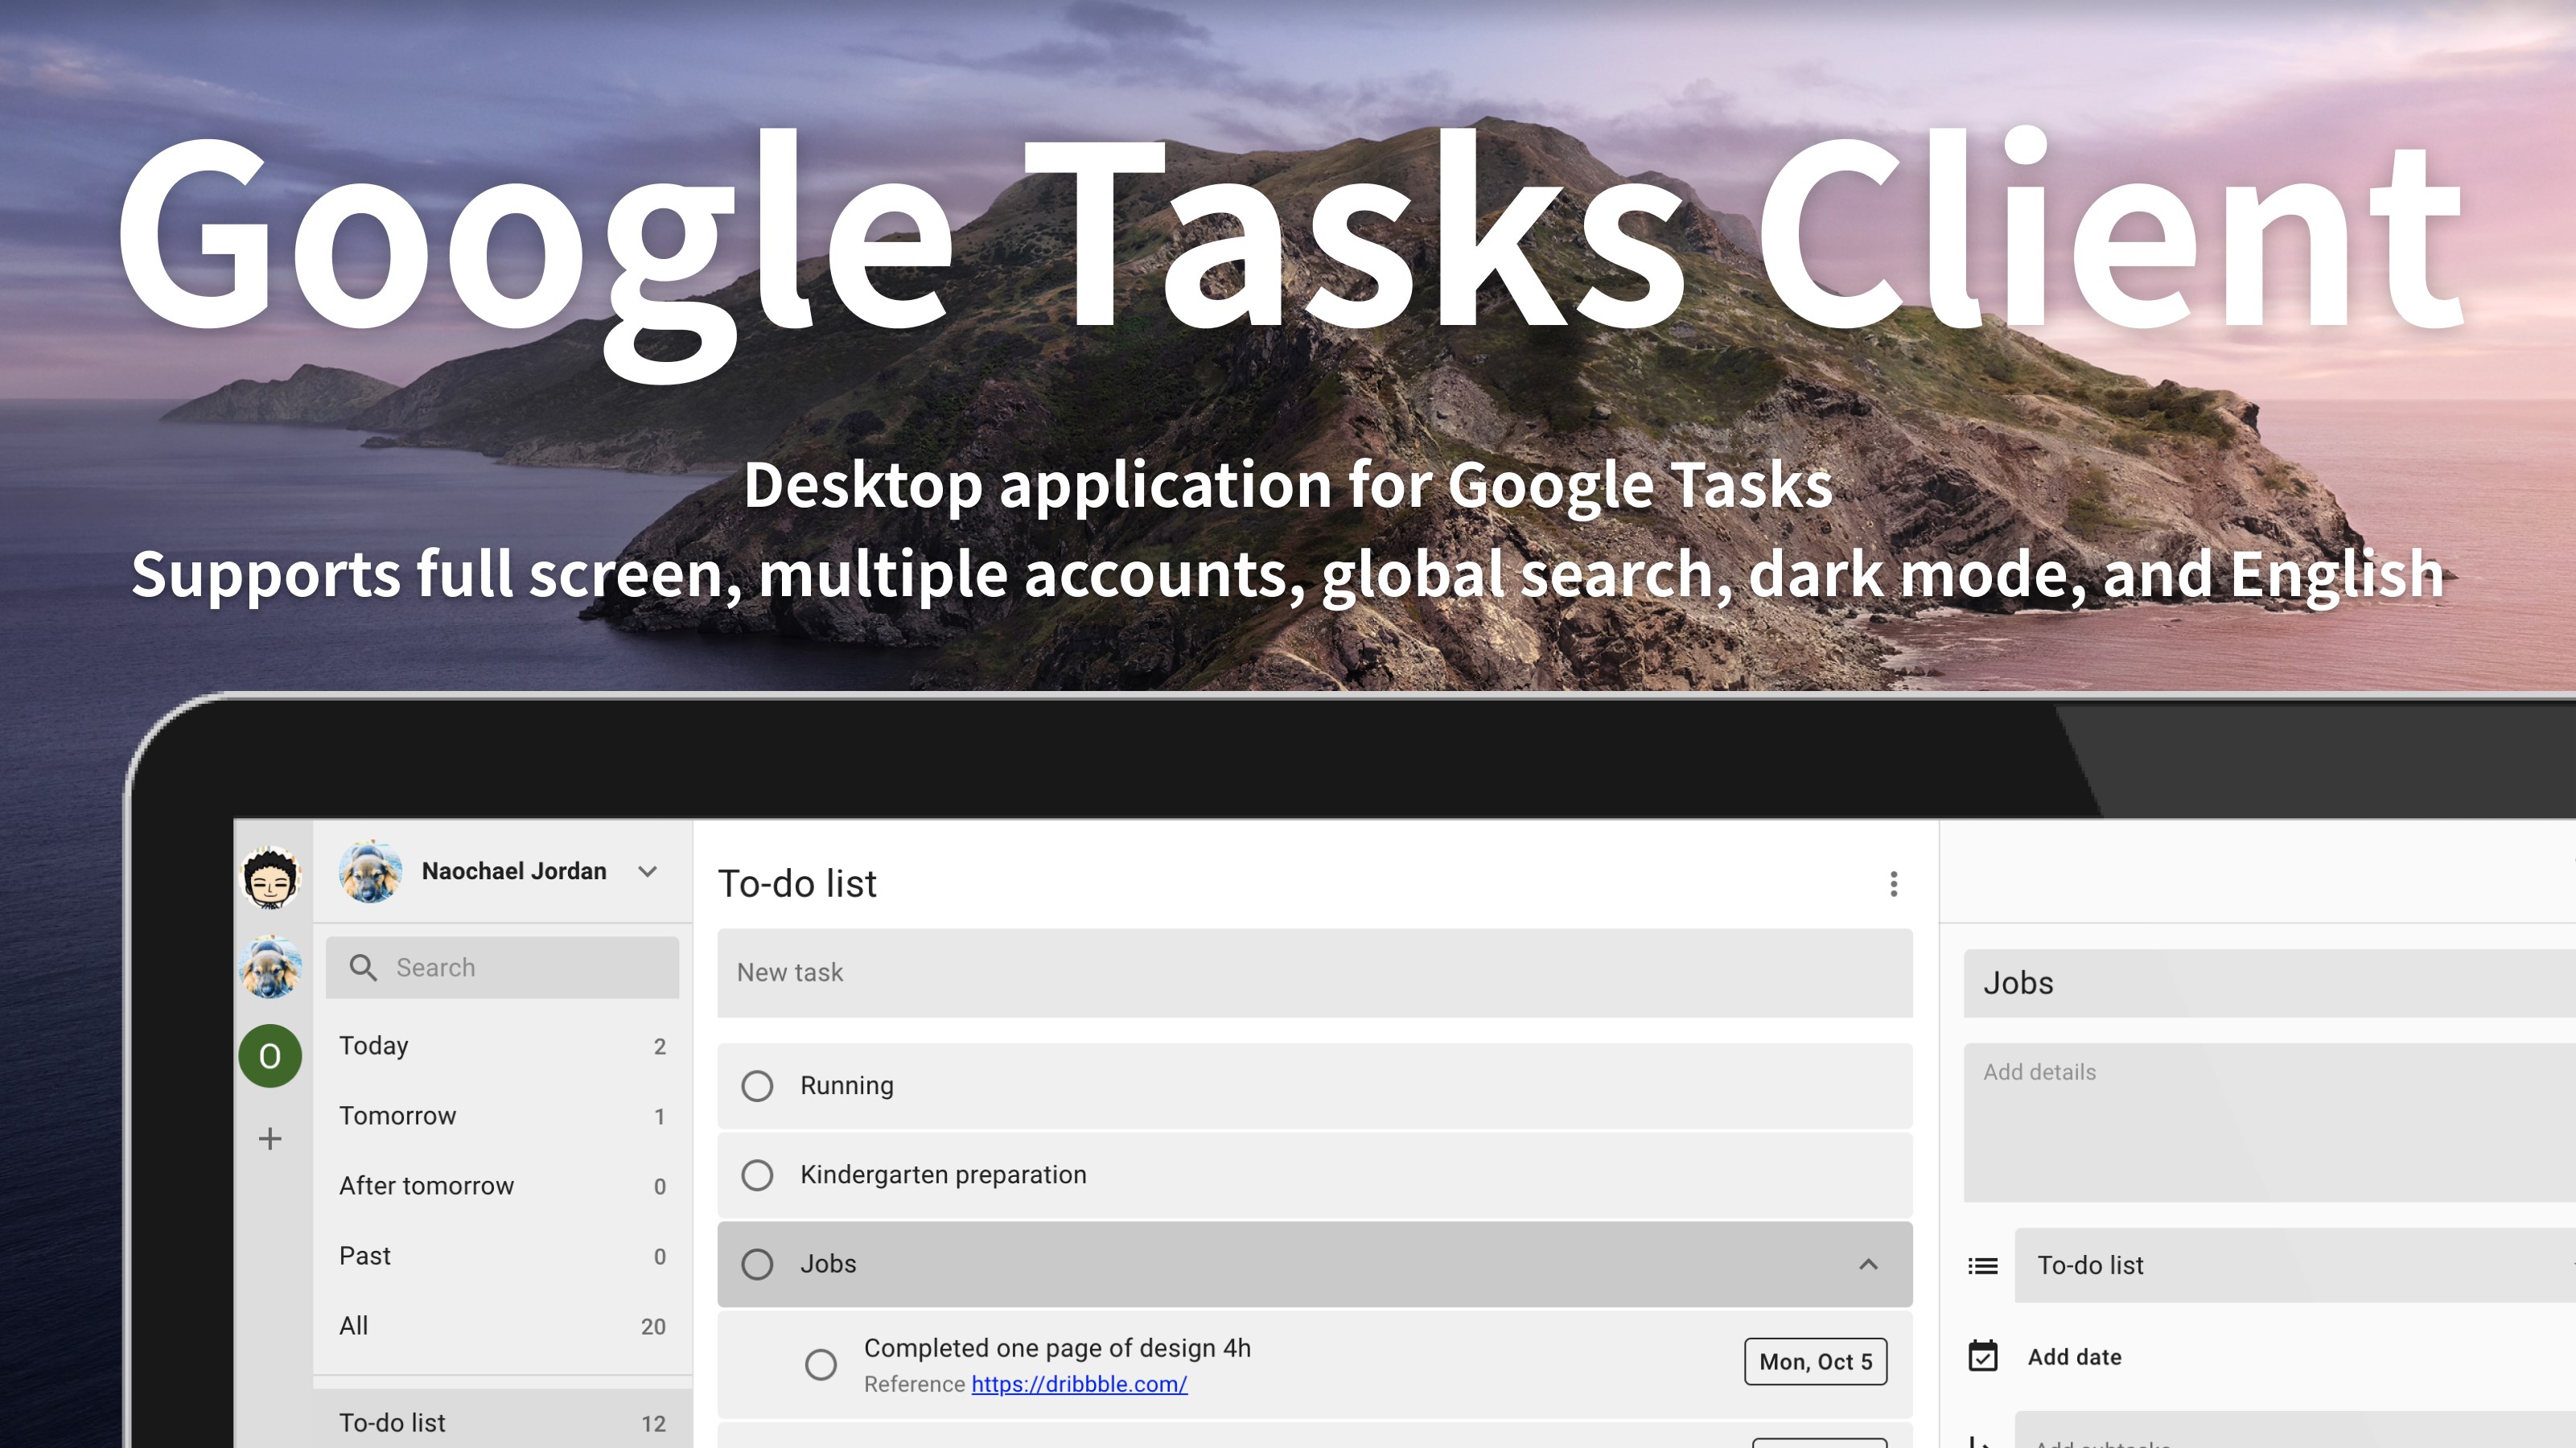2576x1448 pixels.
Task: Click the first cartoon face account avatar
Action: (x=270, y=877)
